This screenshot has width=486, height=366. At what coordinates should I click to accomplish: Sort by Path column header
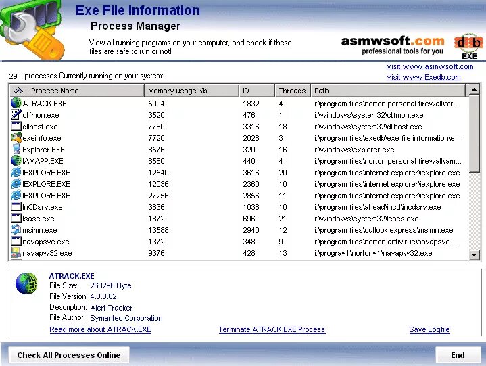pos(388,91)
